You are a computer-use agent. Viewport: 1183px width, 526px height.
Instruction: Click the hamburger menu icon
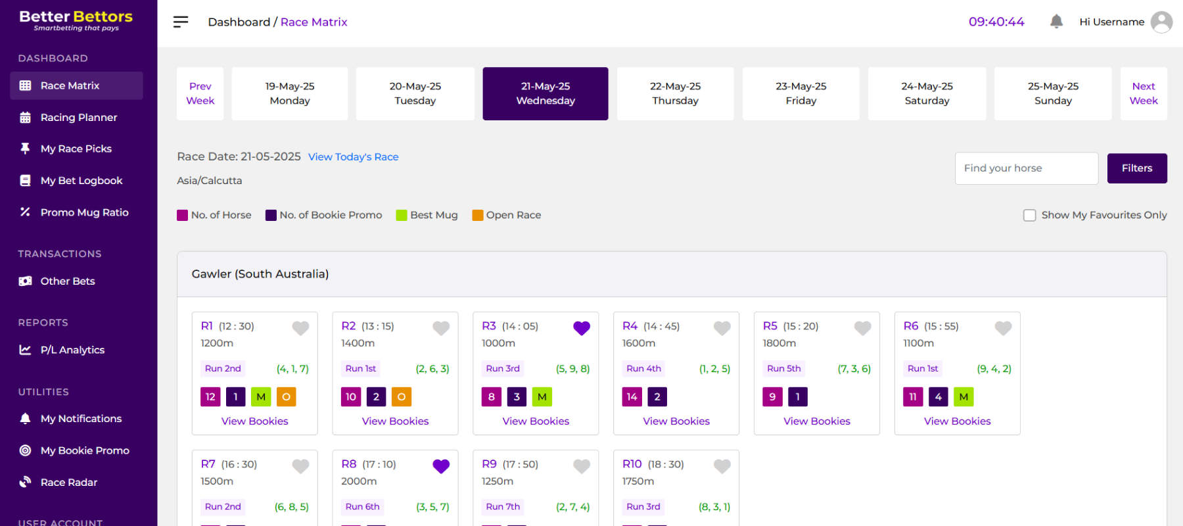point(180,22)
